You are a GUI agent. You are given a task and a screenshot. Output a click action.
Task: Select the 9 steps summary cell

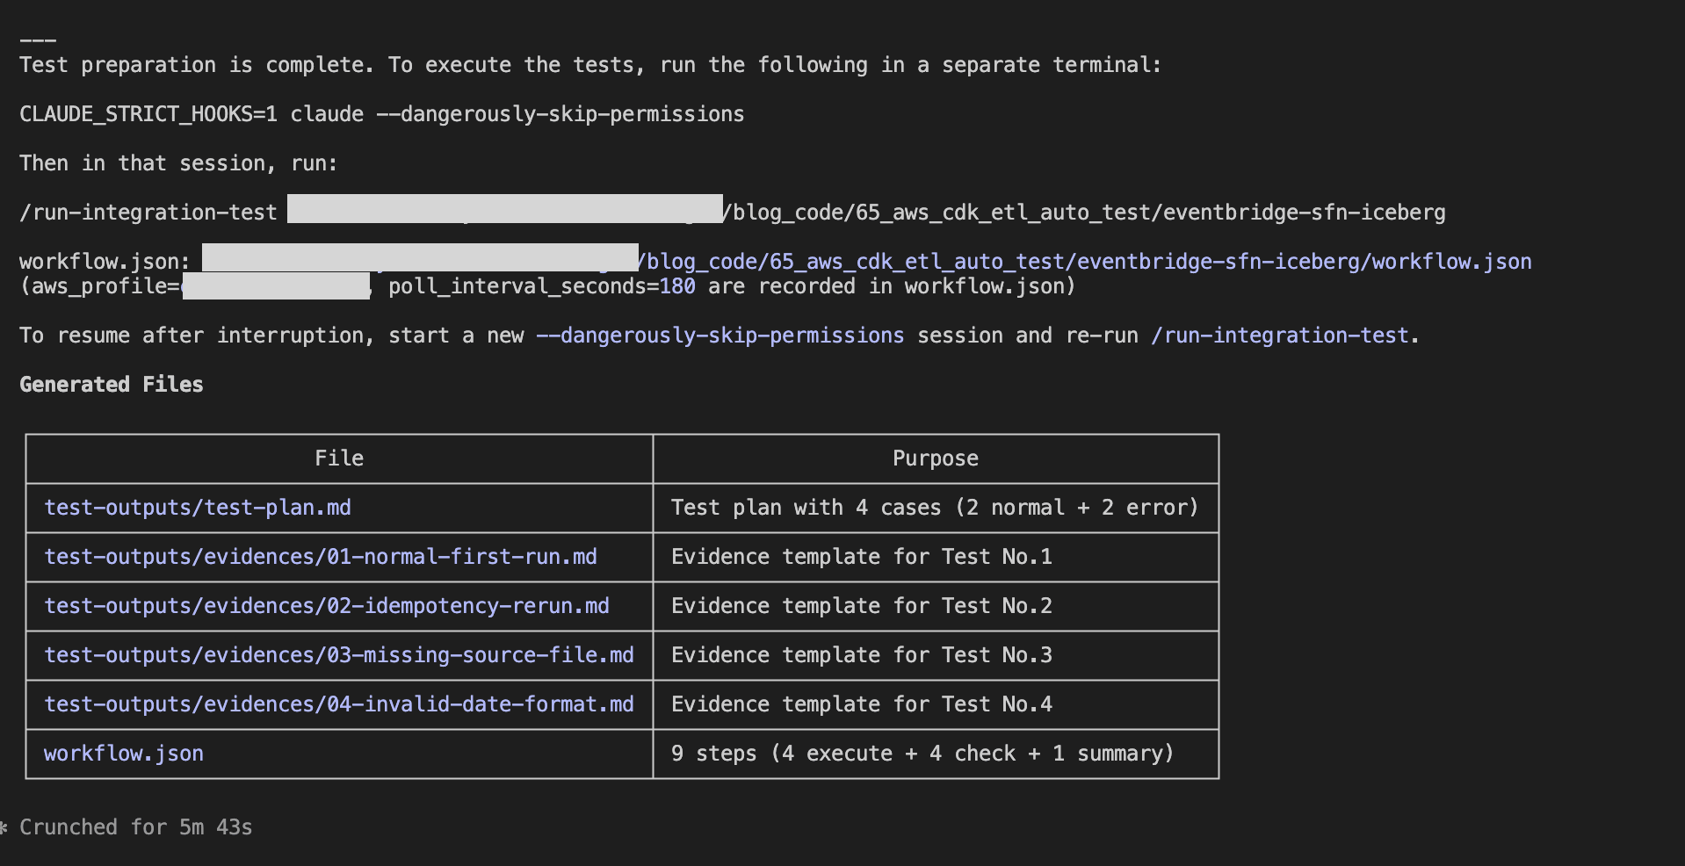point(922,753)
